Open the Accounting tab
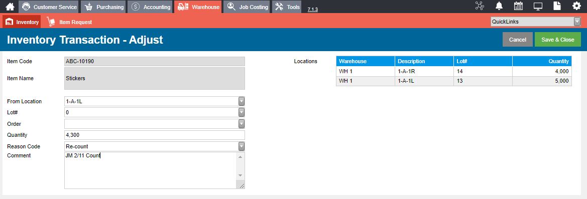The width and height of the screenshot is (587, 199). click(x=150, y=7)
